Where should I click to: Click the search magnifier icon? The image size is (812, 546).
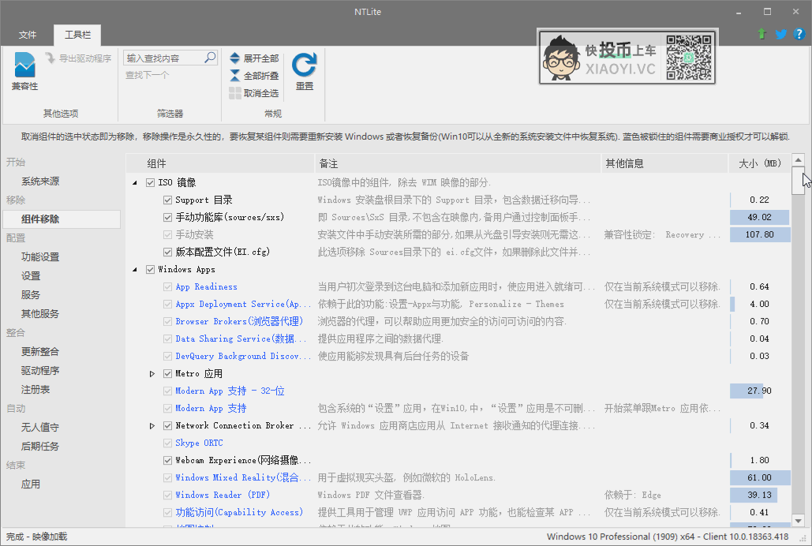[210, 58]
